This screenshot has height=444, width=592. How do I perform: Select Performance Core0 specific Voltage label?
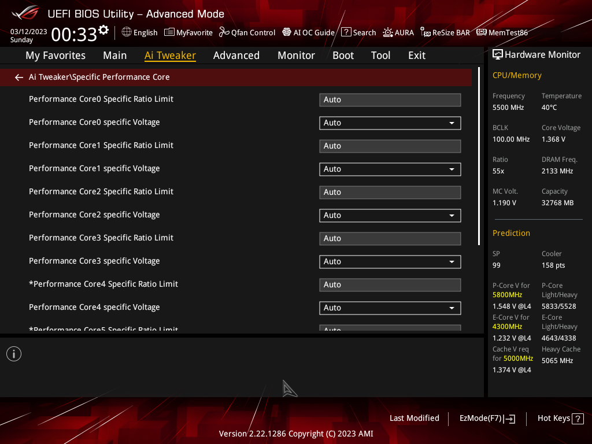(94, 123)
